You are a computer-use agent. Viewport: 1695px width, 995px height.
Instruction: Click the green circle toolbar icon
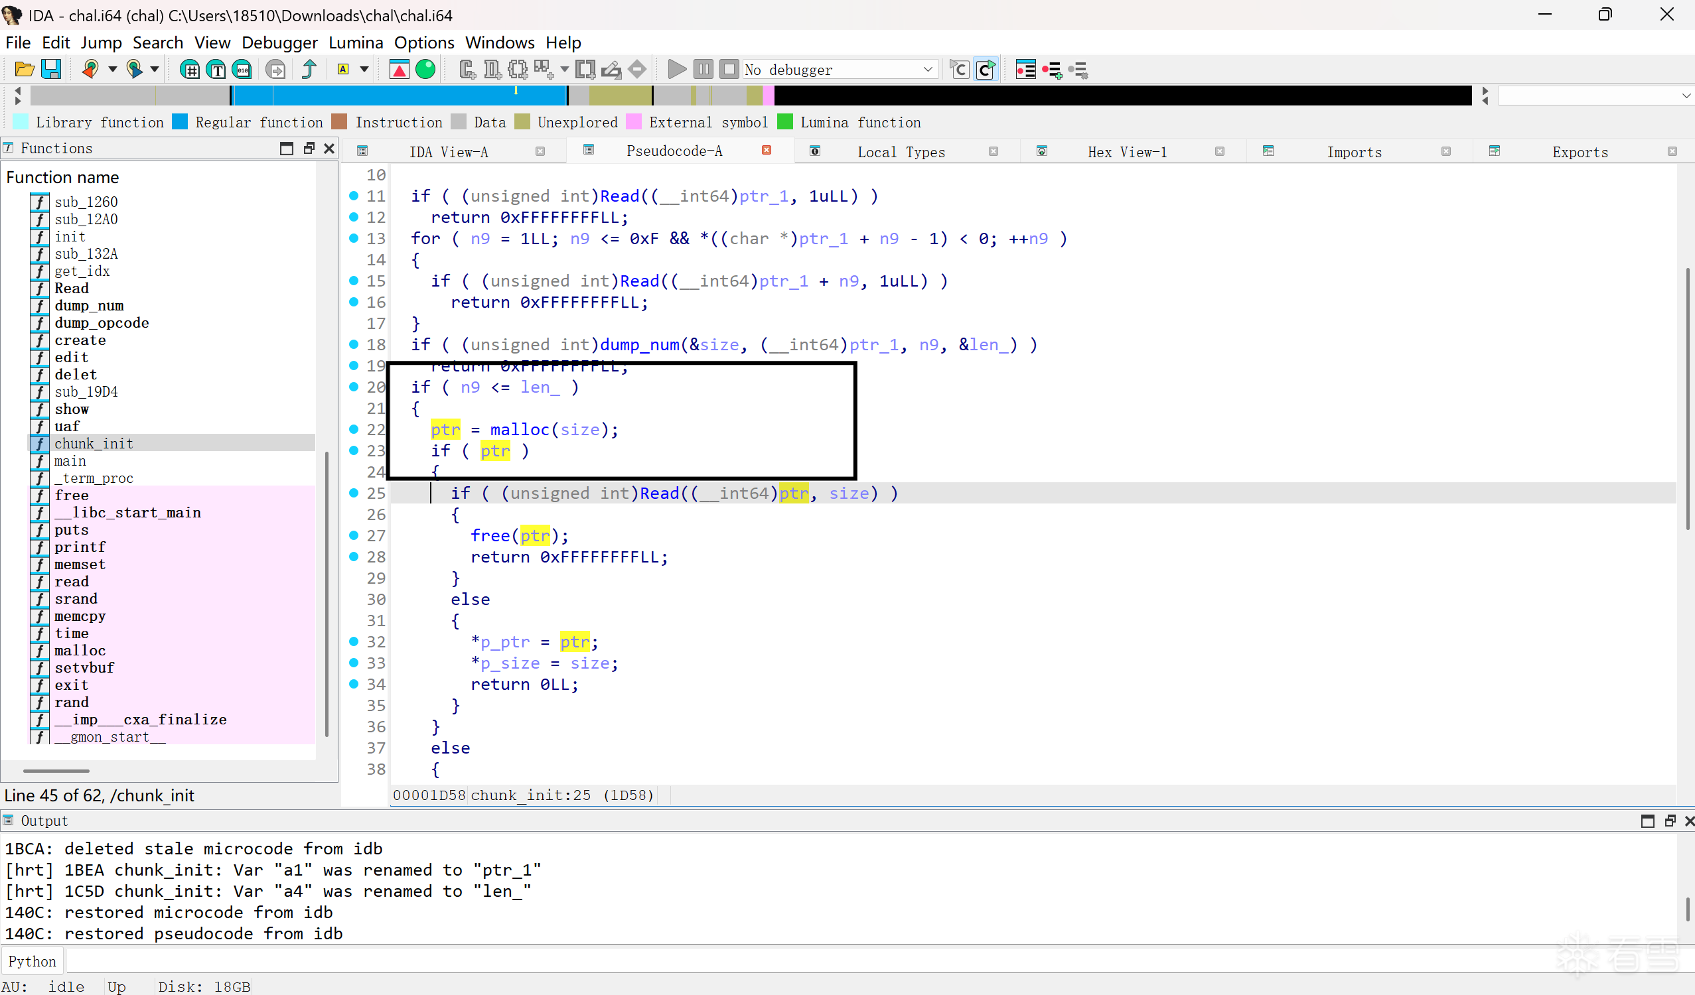[x=426, y=69]
